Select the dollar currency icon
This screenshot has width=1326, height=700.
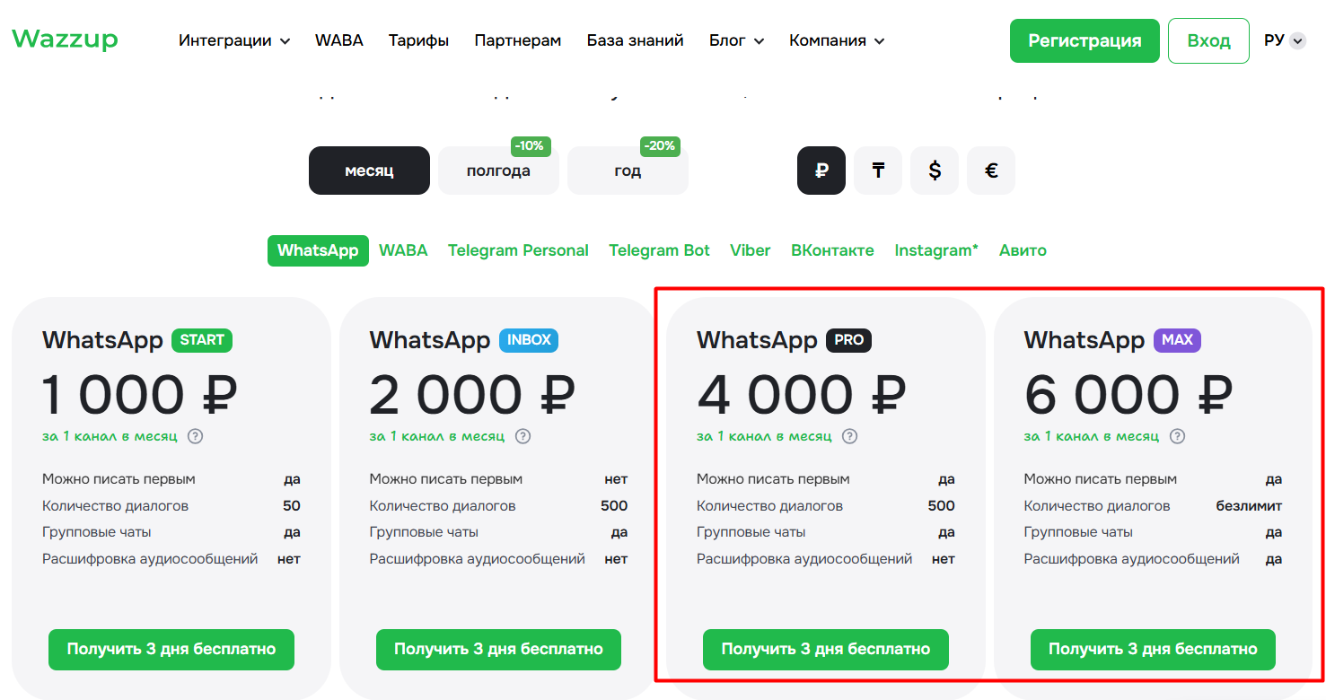(x=935, y=171)
